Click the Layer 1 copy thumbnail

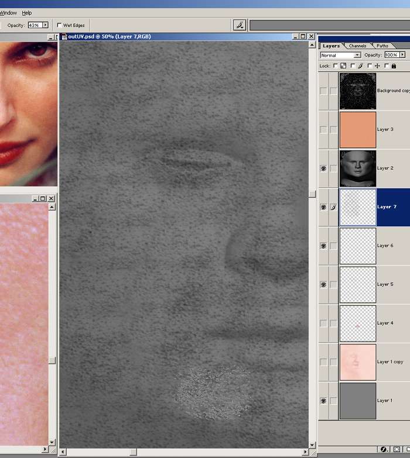357,362
